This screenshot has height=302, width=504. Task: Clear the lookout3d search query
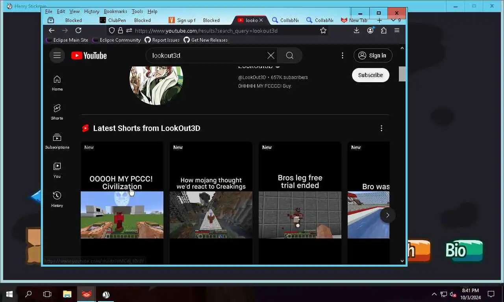point(271,55)
